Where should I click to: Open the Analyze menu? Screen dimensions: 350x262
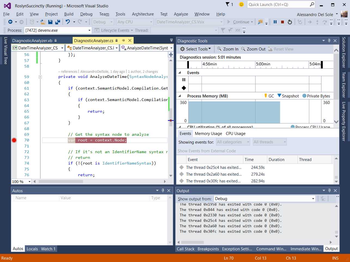pyautogui.click(x=181, y=14)
